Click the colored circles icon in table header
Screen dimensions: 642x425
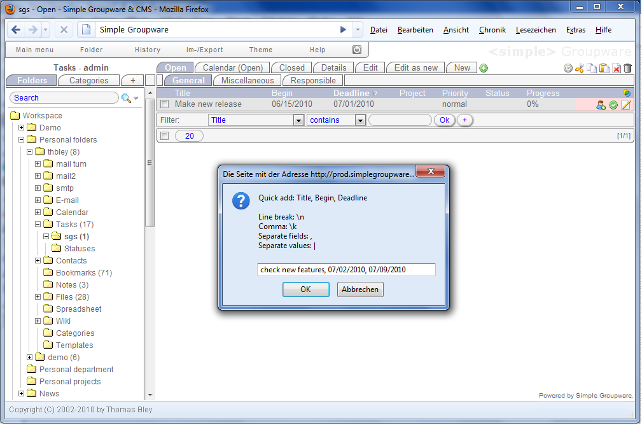click(627, 93)
